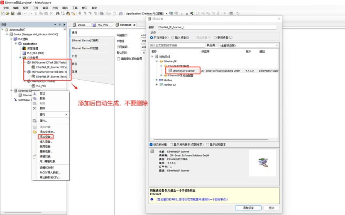The width and height of the screenshot is (345, 215).
Task: Select the 更新设备(U) radio button
Action: 215,37
